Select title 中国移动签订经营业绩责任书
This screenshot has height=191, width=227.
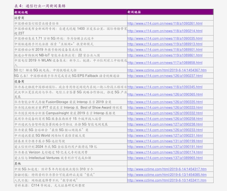tap(37, 23)
